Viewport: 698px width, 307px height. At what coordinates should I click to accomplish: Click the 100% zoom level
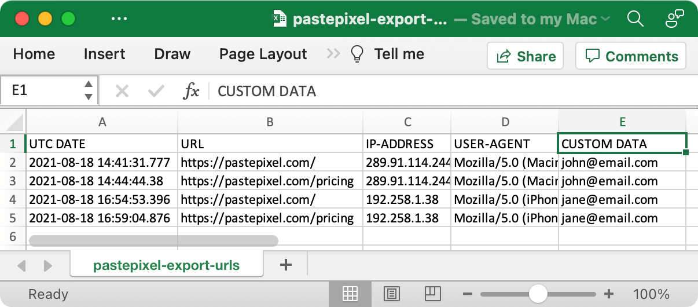click(x=651, y=294)
